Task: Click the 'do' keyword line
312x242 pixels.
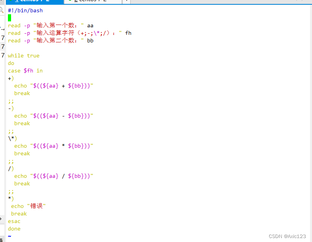Action: tap(11, 63)
